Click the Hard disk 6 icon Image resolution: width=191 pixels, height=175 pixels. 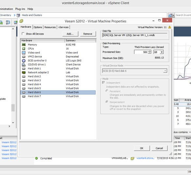click(x=24, y=93)
